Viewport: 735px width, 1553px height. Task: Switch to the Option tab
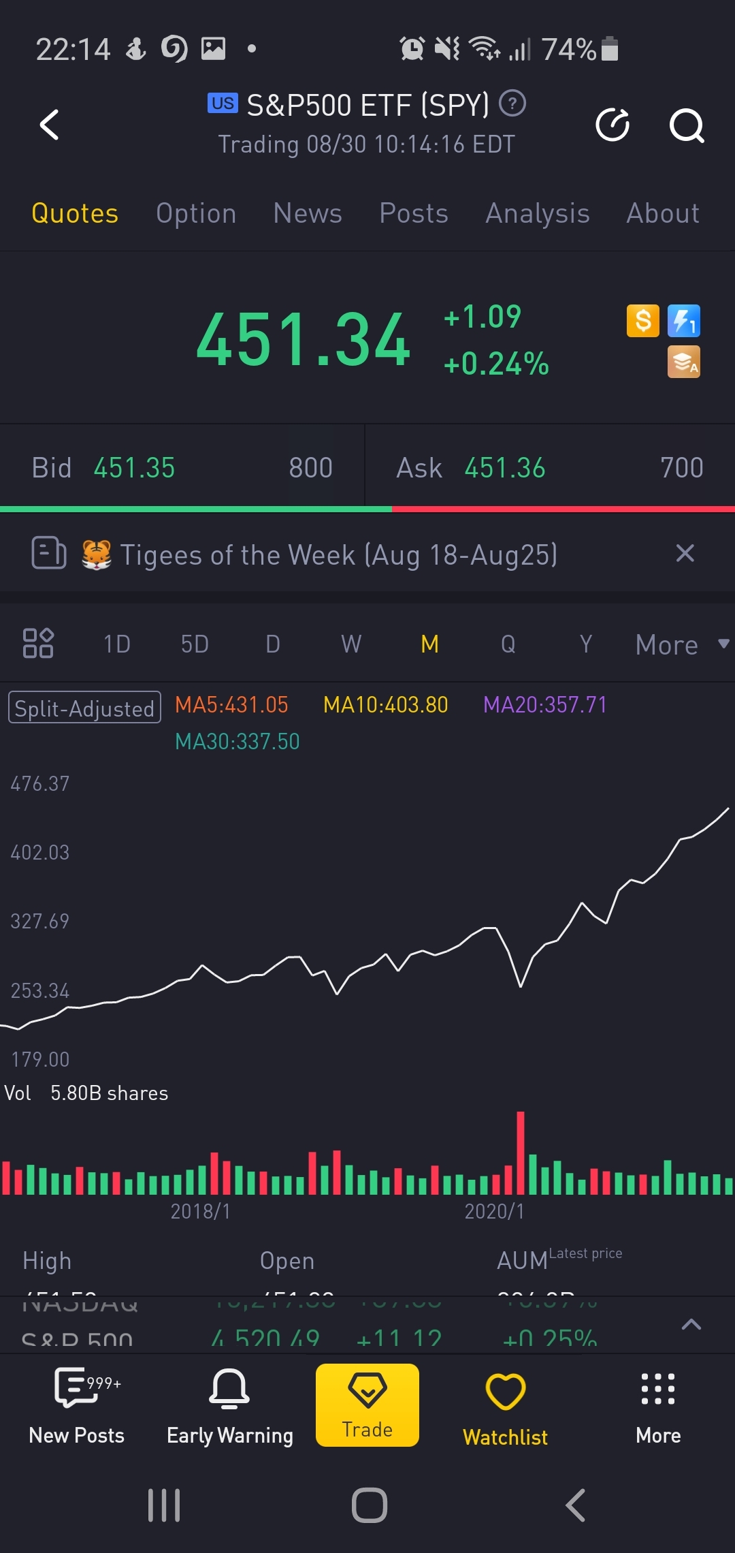coord(196,214)
